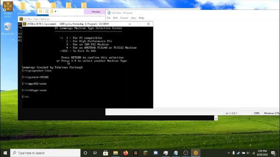The width and height of the screenshot is (280, 157).
Task: Open OBS Studio from the taskbar
Action: coord(185,153)
